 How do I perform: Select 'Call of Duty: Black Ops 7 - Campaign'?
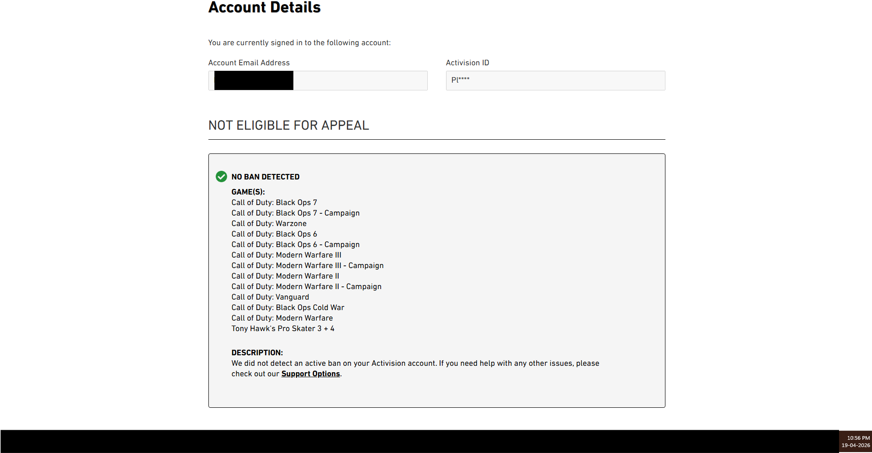pyautogui.click(x=296, y=213)
